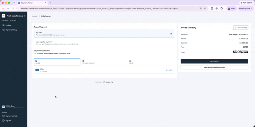This screenshot has width=255, height=127.
Task: Close the Payment Portal tab
Action: [45, 3]
